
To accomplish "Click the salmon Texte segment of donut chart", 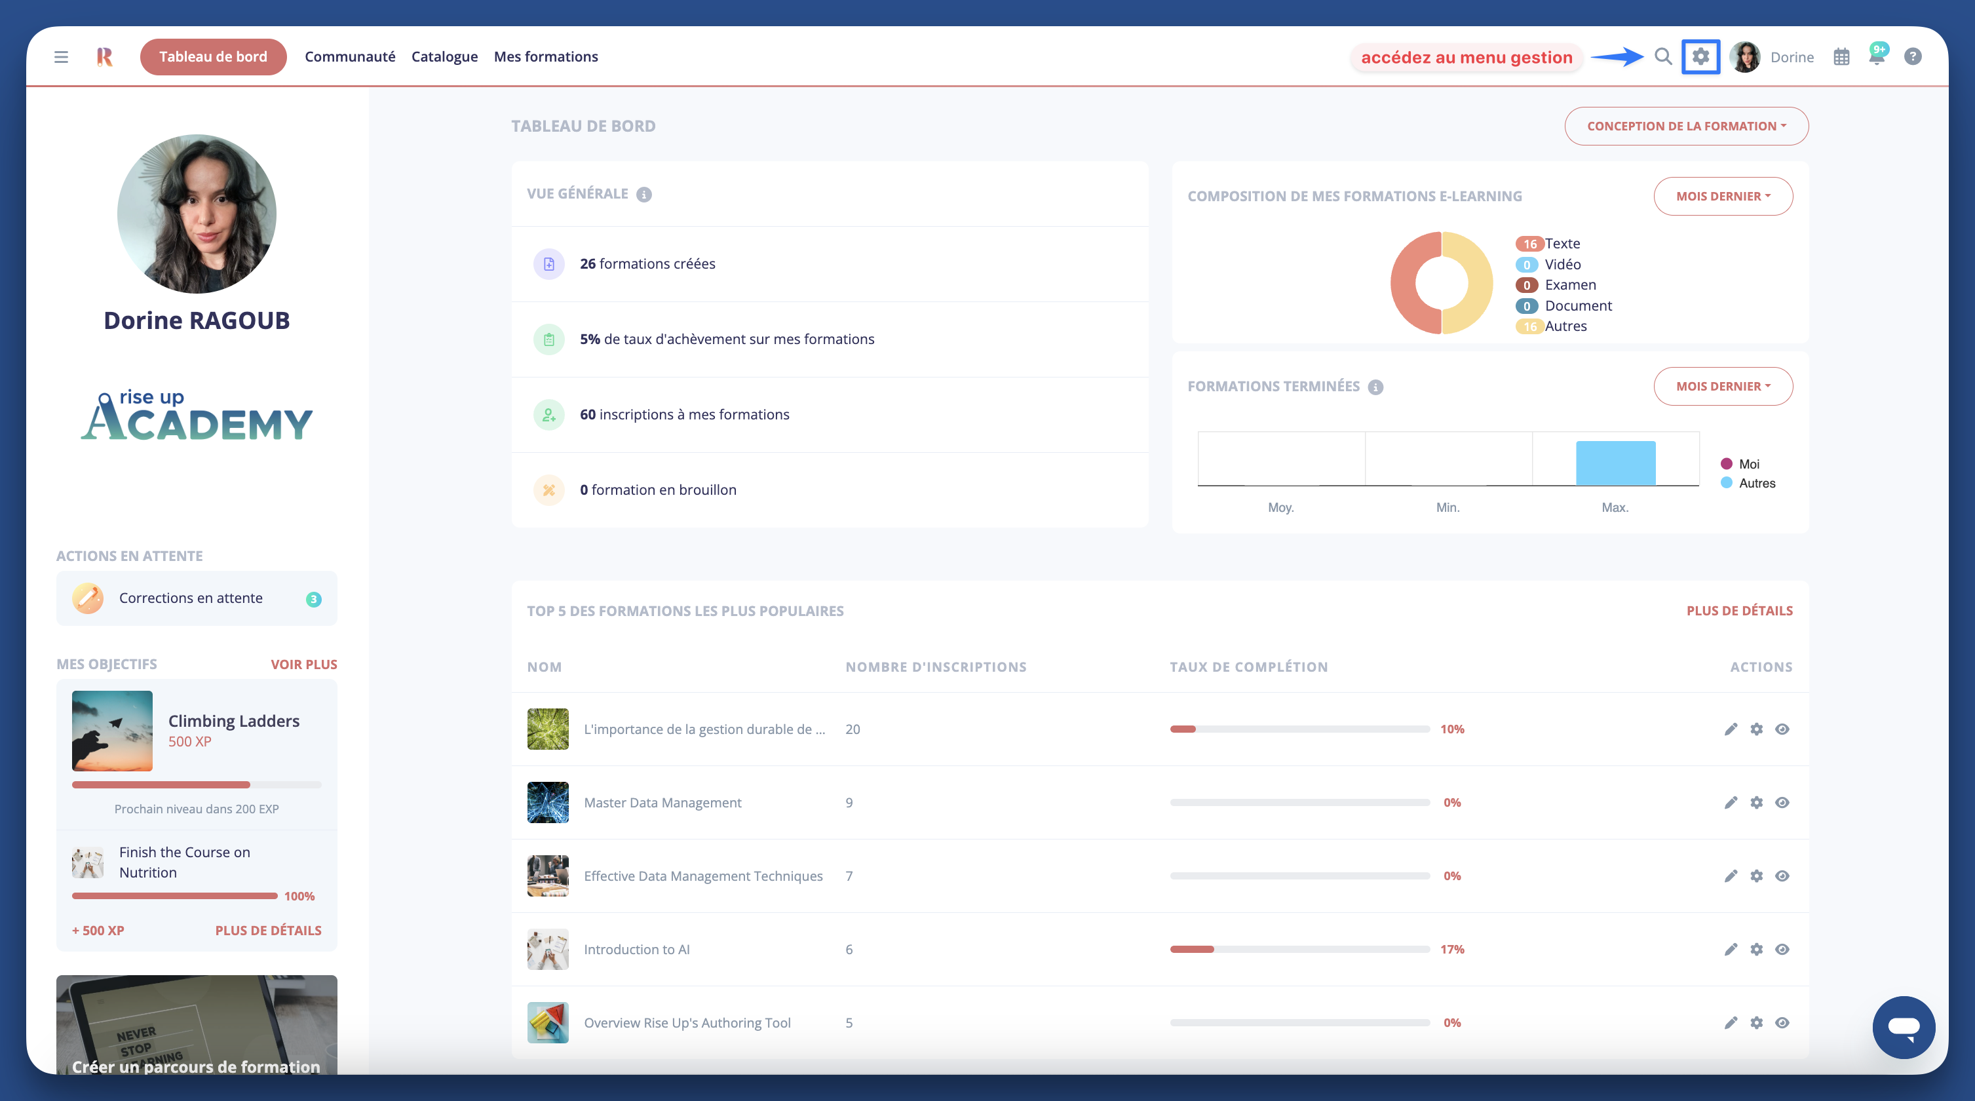I will [x=1404, y=284].
